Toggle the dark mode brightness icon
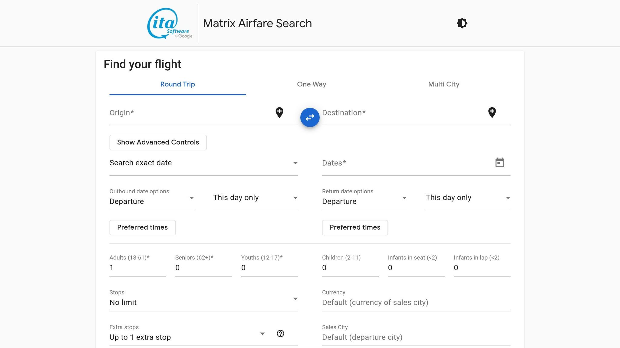The width and height of the screenshot is (620, 348). [462, 23]
